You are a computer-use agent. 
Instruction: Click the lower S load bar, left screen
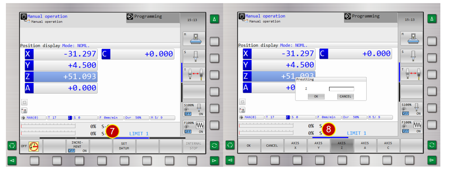click(48, 133)
